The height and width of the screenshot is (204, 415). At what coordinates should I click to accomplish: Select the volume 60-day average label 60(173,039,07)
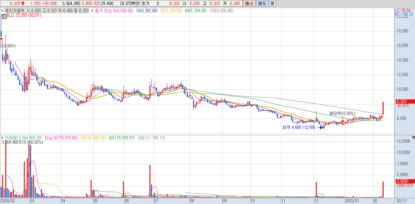click(121, 138)
